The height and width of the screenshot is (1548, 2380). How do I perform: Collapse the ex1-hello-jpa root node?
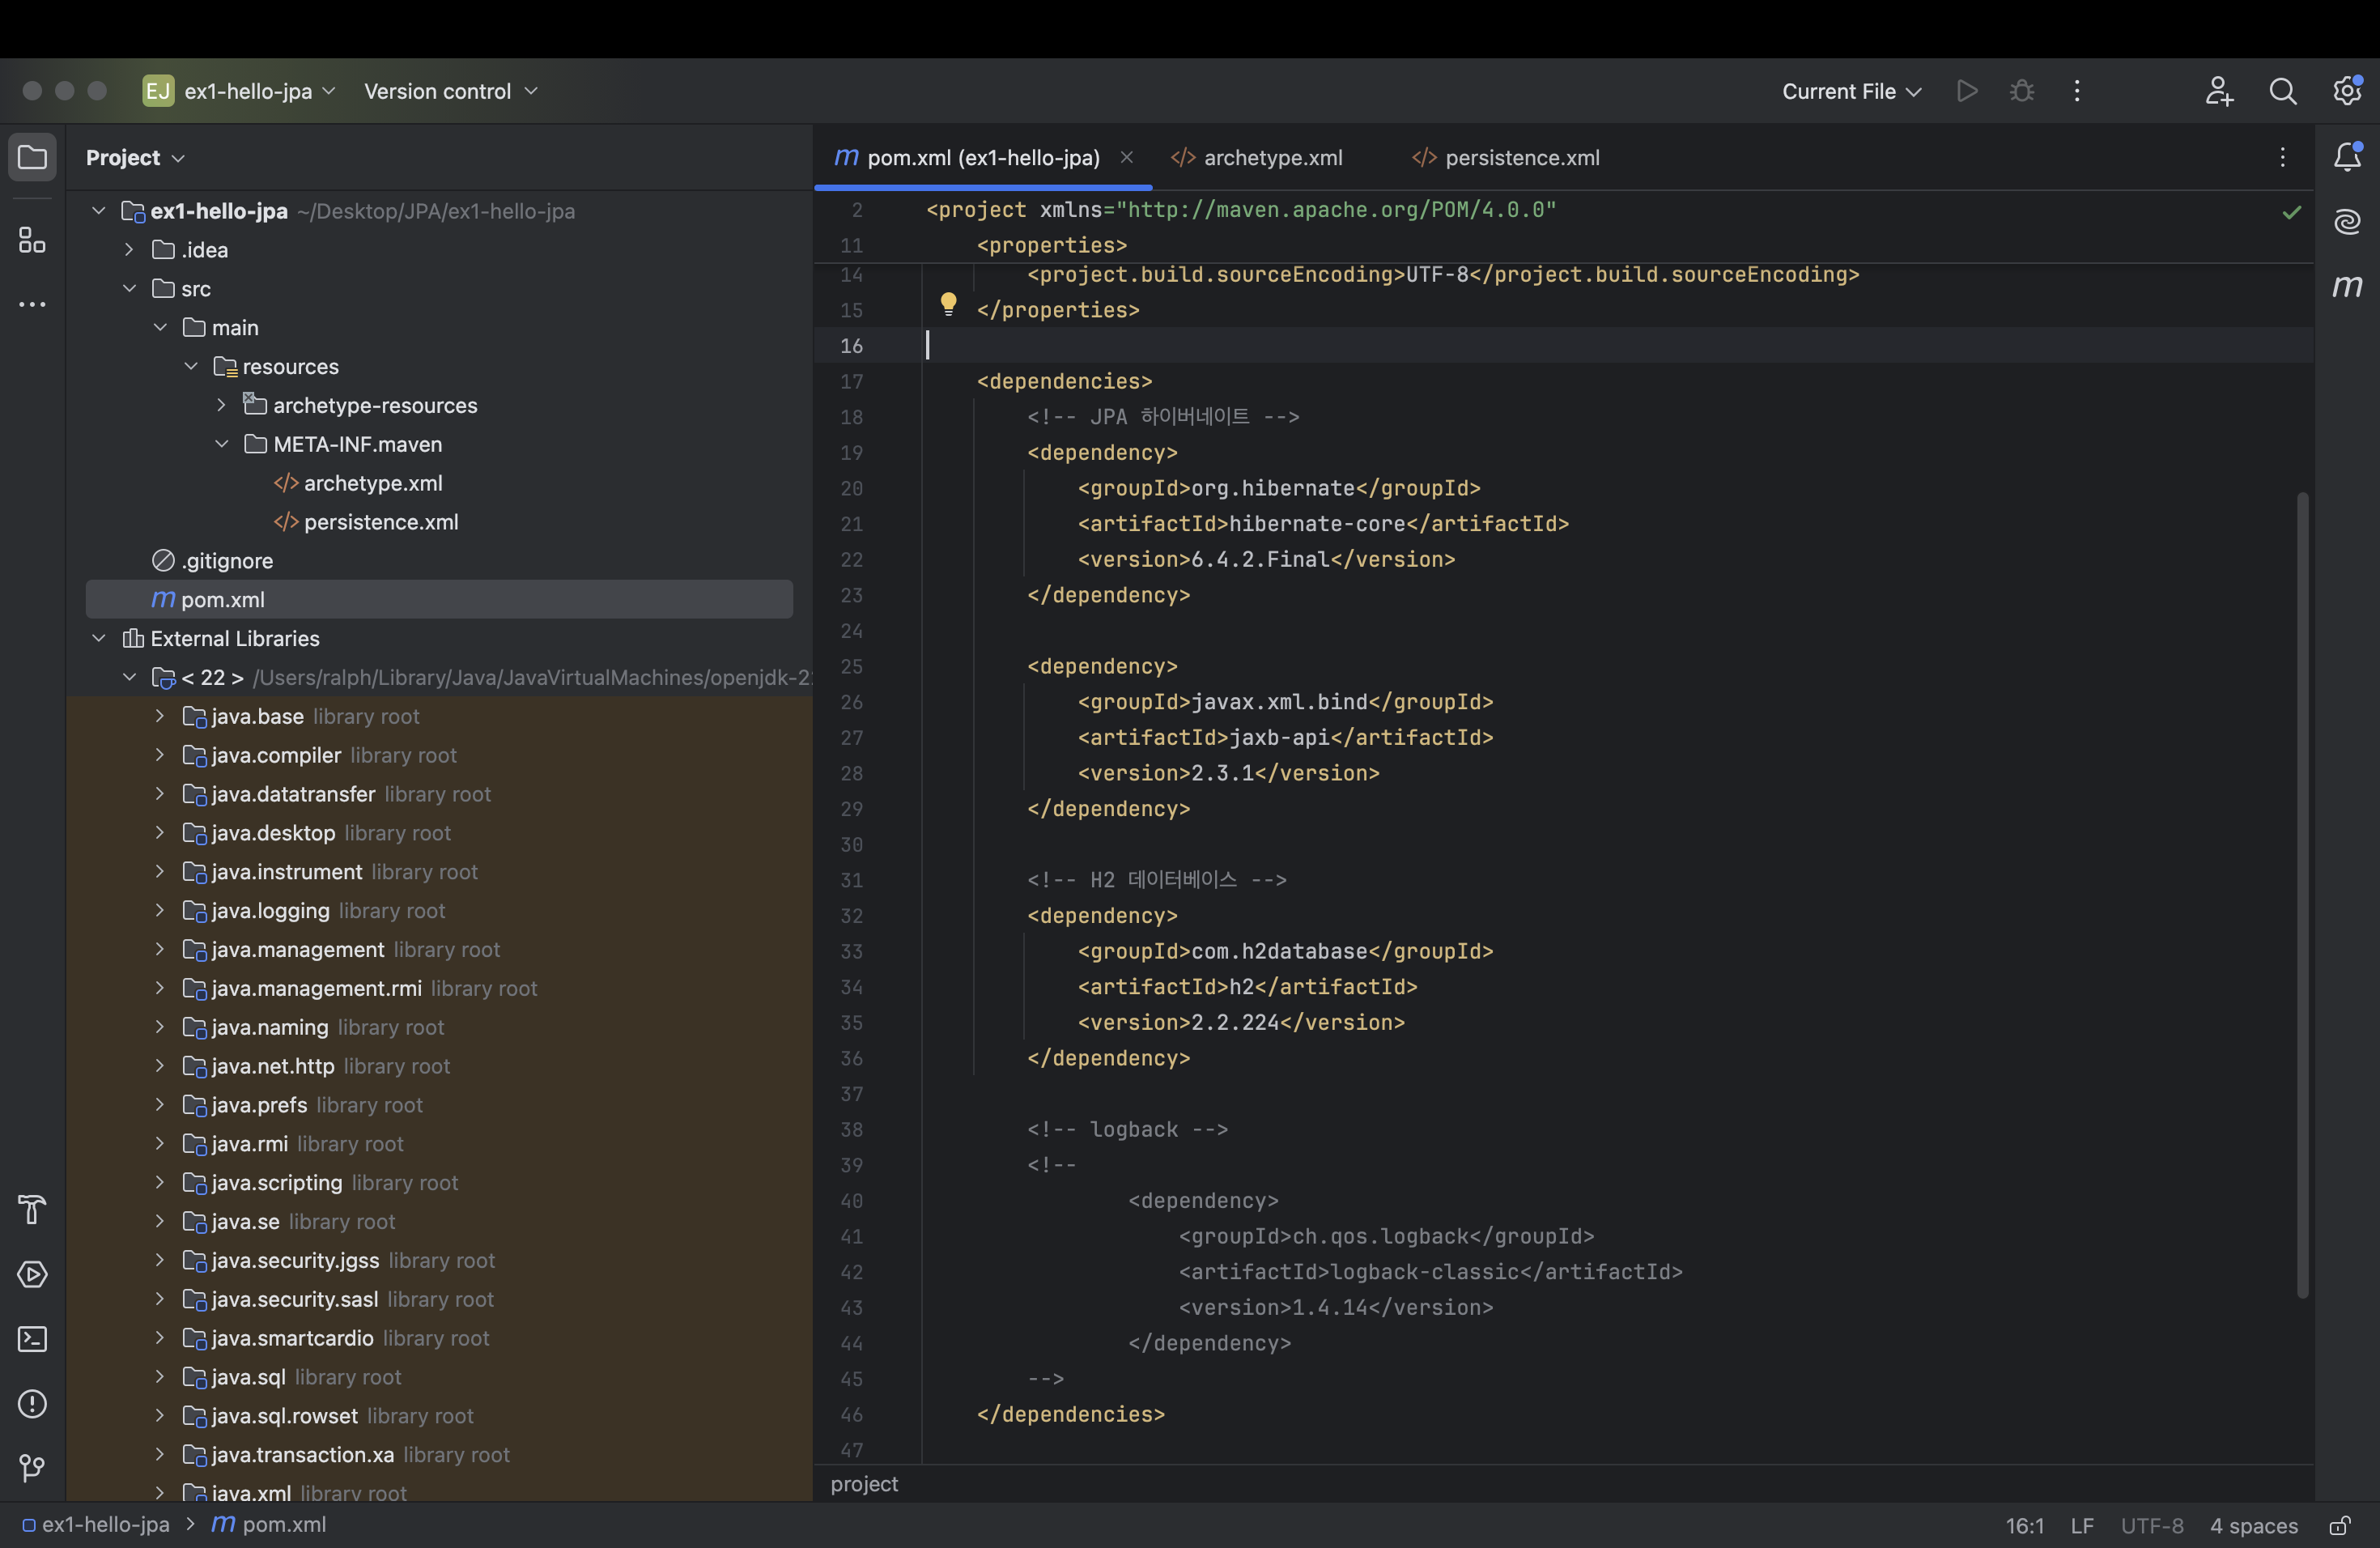click(x=98, y=211)
